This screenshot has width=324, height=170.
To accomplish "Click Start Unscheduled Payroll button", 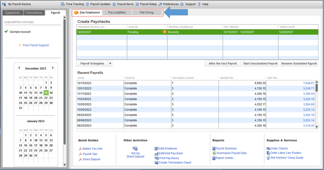I will pyautogui.click(x=260, y=63).
